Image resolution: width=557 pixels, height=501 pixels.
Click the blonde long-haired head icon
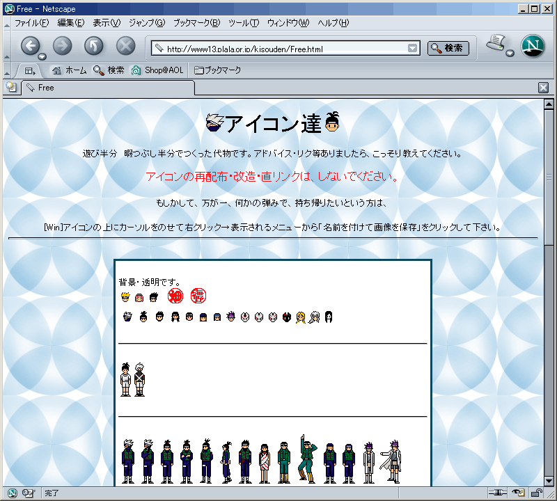pos(301,317)
